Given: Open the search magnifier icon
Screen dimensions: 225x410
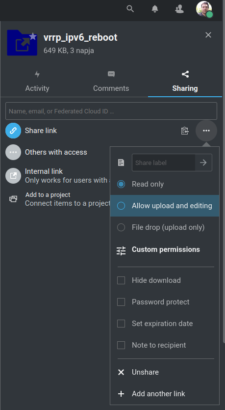Looking at the screenshot, I should (x=130, y=9).
